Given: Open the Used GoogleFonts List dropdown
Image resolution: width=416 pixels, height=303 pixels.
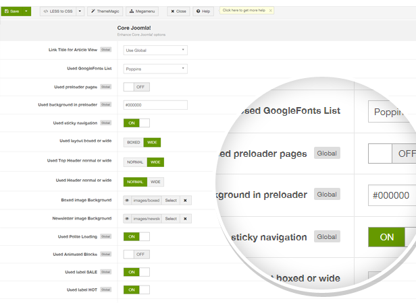Looking at the screenshot, I should click(x=155, y=69).
